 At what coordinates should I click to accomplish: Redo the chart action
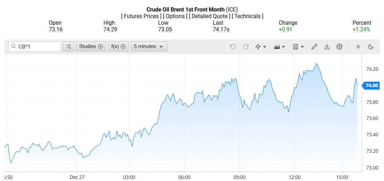click(246, 47)
